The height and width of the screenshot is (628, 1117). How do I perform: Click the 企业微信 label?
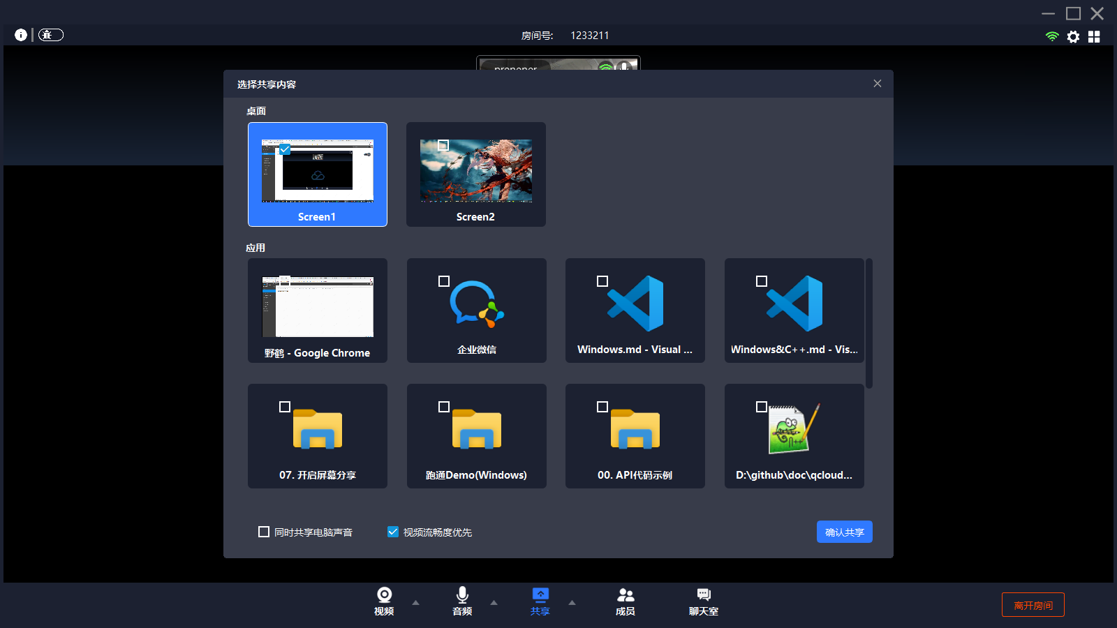coord(477,350)
